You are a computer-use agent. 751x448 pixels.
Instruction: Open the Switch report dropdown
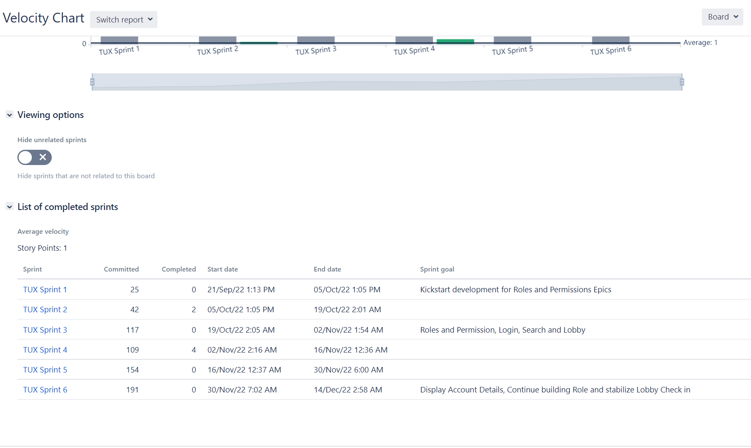click(x=123, y=20)
